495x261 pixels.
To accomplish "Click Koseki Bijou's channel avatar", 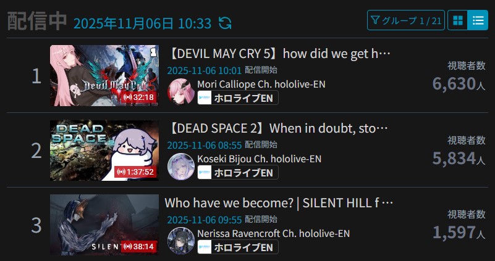I will click(181, 166).
